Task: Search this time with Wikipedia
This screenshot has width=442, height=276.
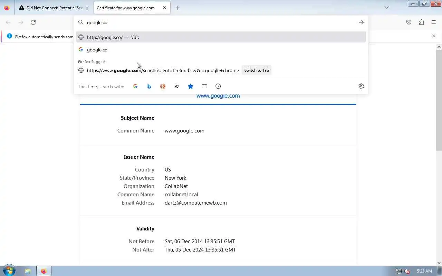Action: pos(177,86)
